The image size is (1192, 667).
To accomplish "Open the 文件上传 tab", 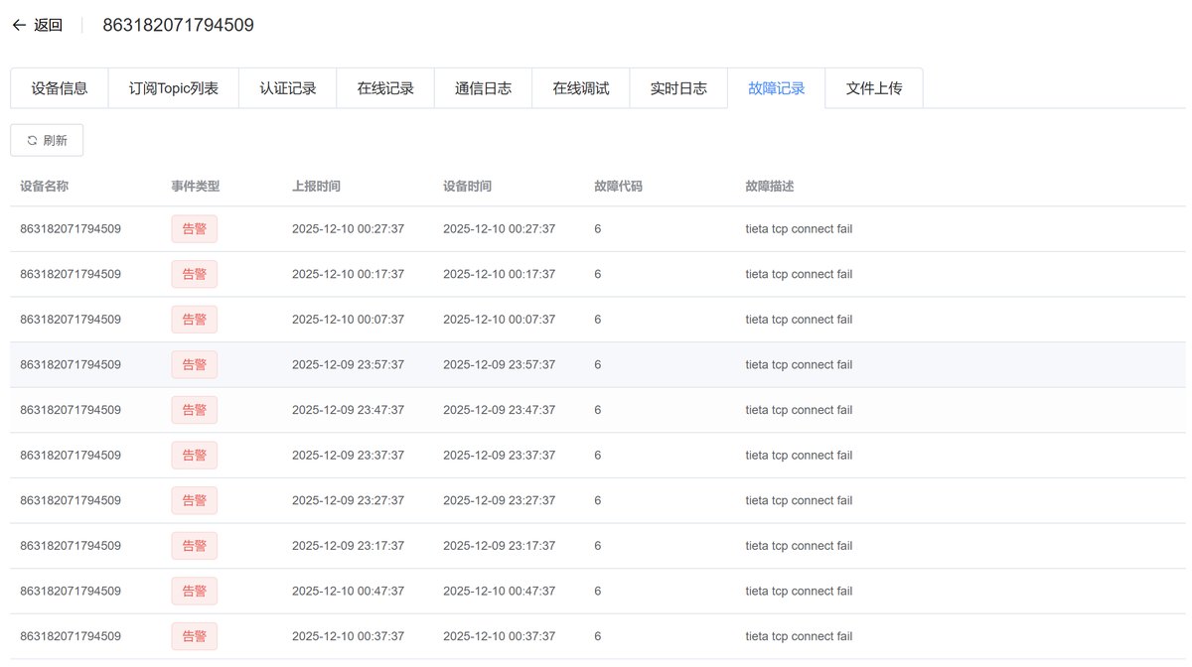I will tap(874, 88).
